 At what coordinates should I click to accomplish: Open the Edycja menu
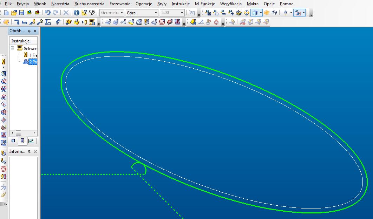click(x=23, y=4)
